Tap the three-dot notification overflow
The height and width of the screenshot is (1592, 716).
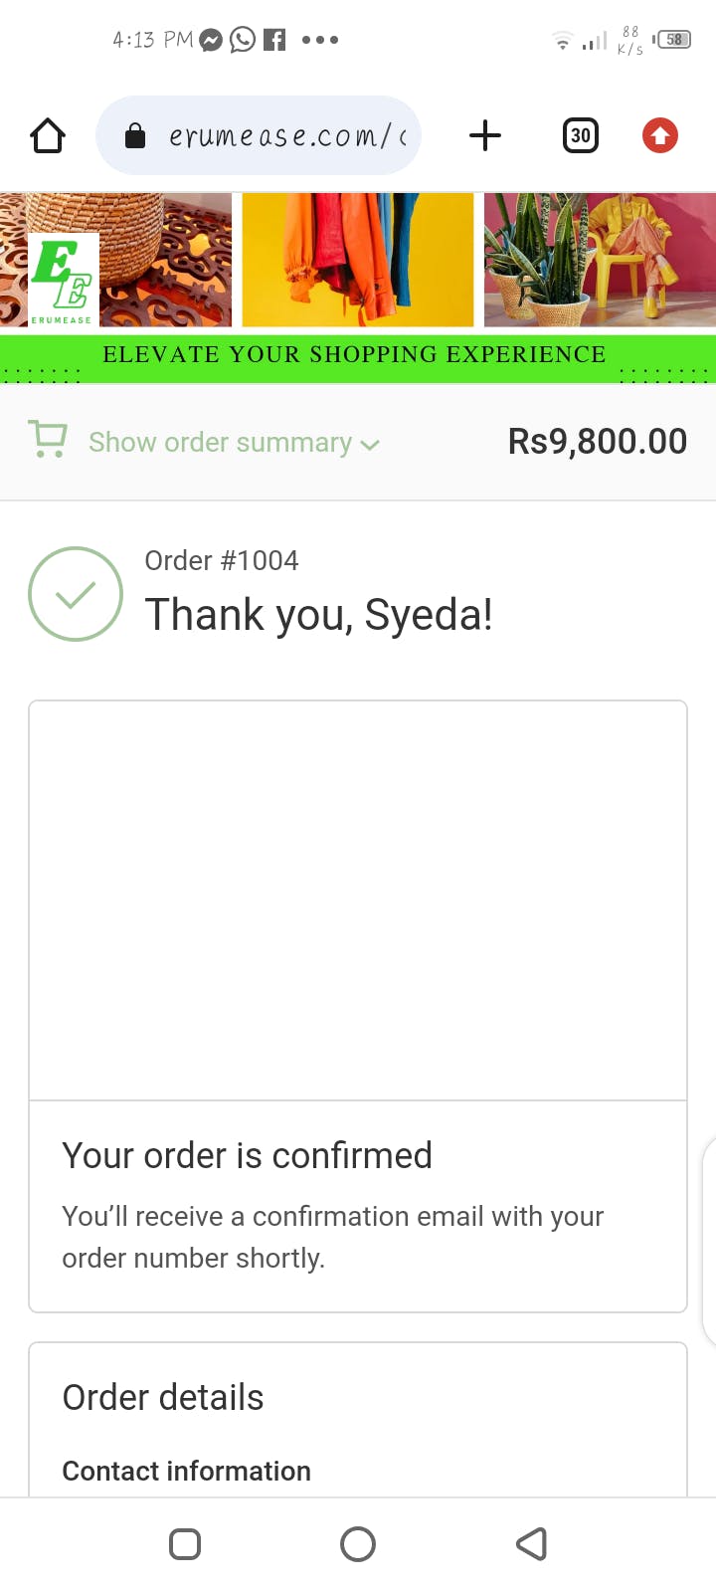[x=320, y=40]
